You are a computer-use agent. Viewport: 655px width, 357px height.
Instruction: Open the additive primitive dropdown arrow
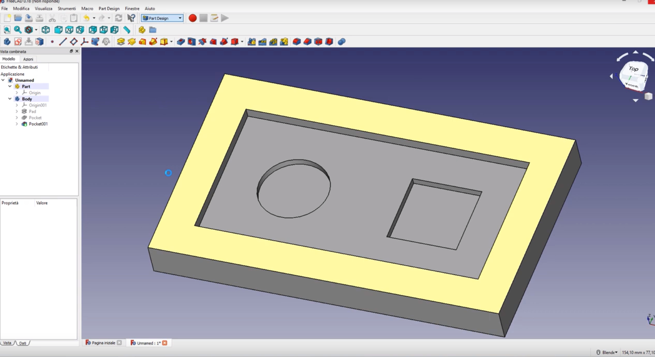tap(171, 42)
